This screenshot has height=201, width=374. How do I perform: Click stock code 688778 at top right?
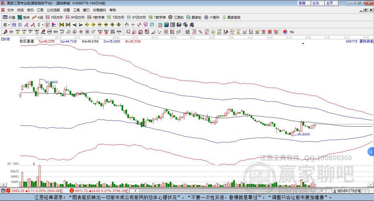coord(352,42)
